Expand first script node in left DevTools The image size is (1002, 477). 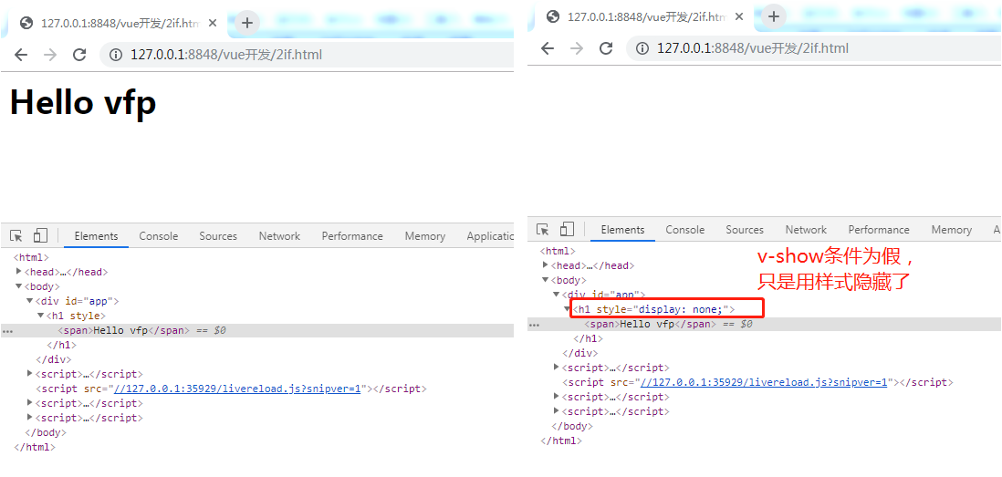[x=30, y=374]
